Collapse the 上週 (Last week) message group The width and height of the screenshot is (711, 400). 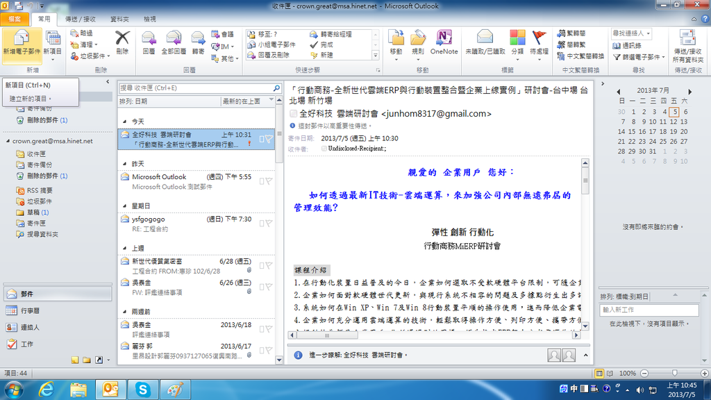point(125,248)
